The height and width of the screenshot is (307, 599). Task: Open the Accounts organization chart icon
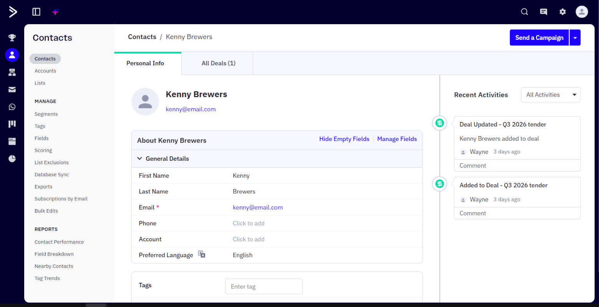click(12, 72)
